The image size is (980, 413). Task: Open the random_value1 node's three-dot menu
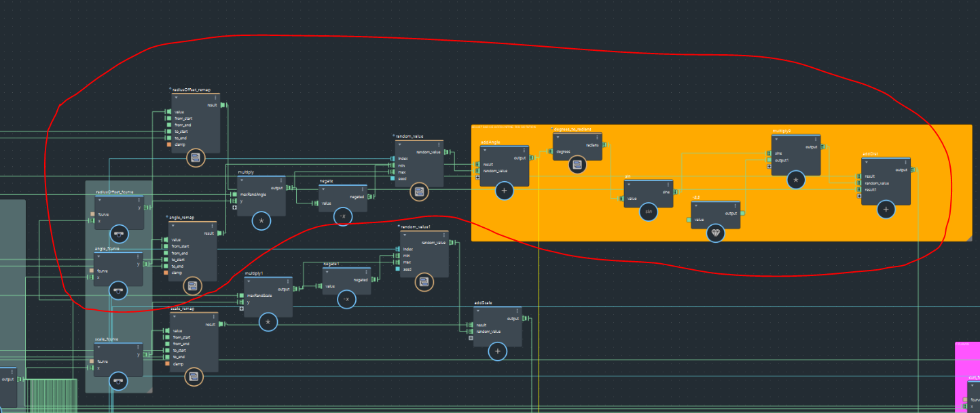444,235
